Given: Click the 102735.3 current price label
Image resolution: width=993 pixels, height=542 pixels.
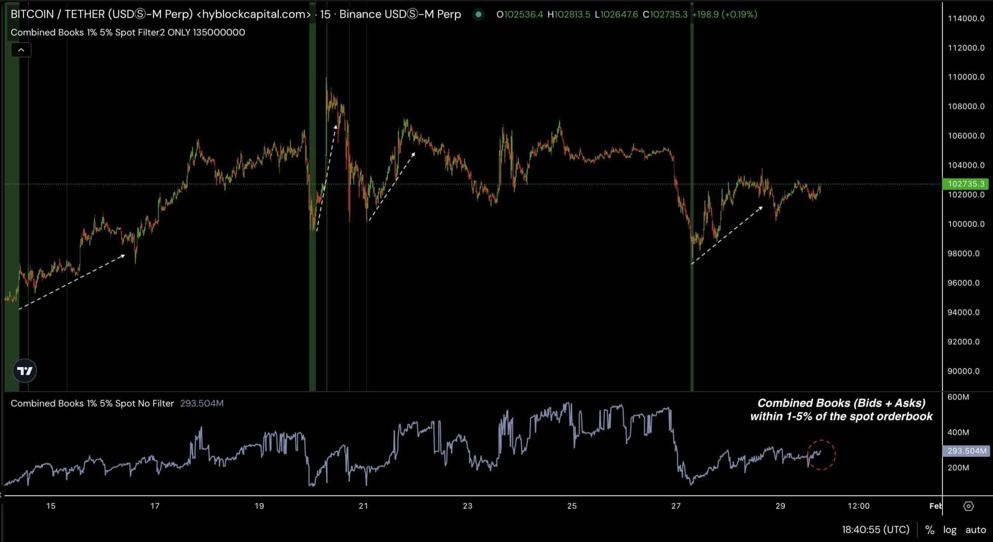Looking at the screenshot, I should pyautogui.click(x=965, y=184).
